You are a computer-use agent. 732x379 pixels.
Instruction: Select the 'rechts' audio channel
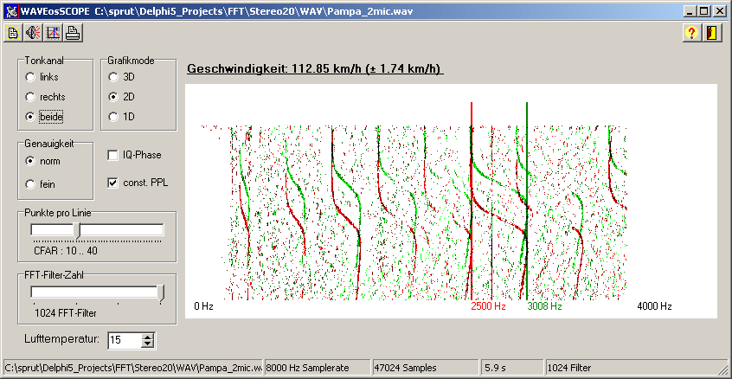point(31,97)
